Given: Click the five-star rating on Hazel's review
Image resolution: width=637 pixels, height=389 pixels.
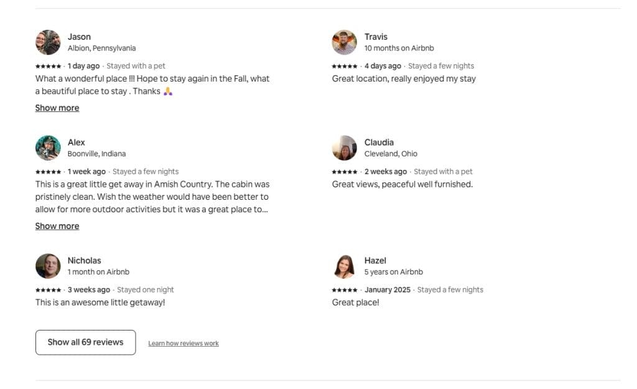Looking at the screenshot, I should click(x=345, y=290).
